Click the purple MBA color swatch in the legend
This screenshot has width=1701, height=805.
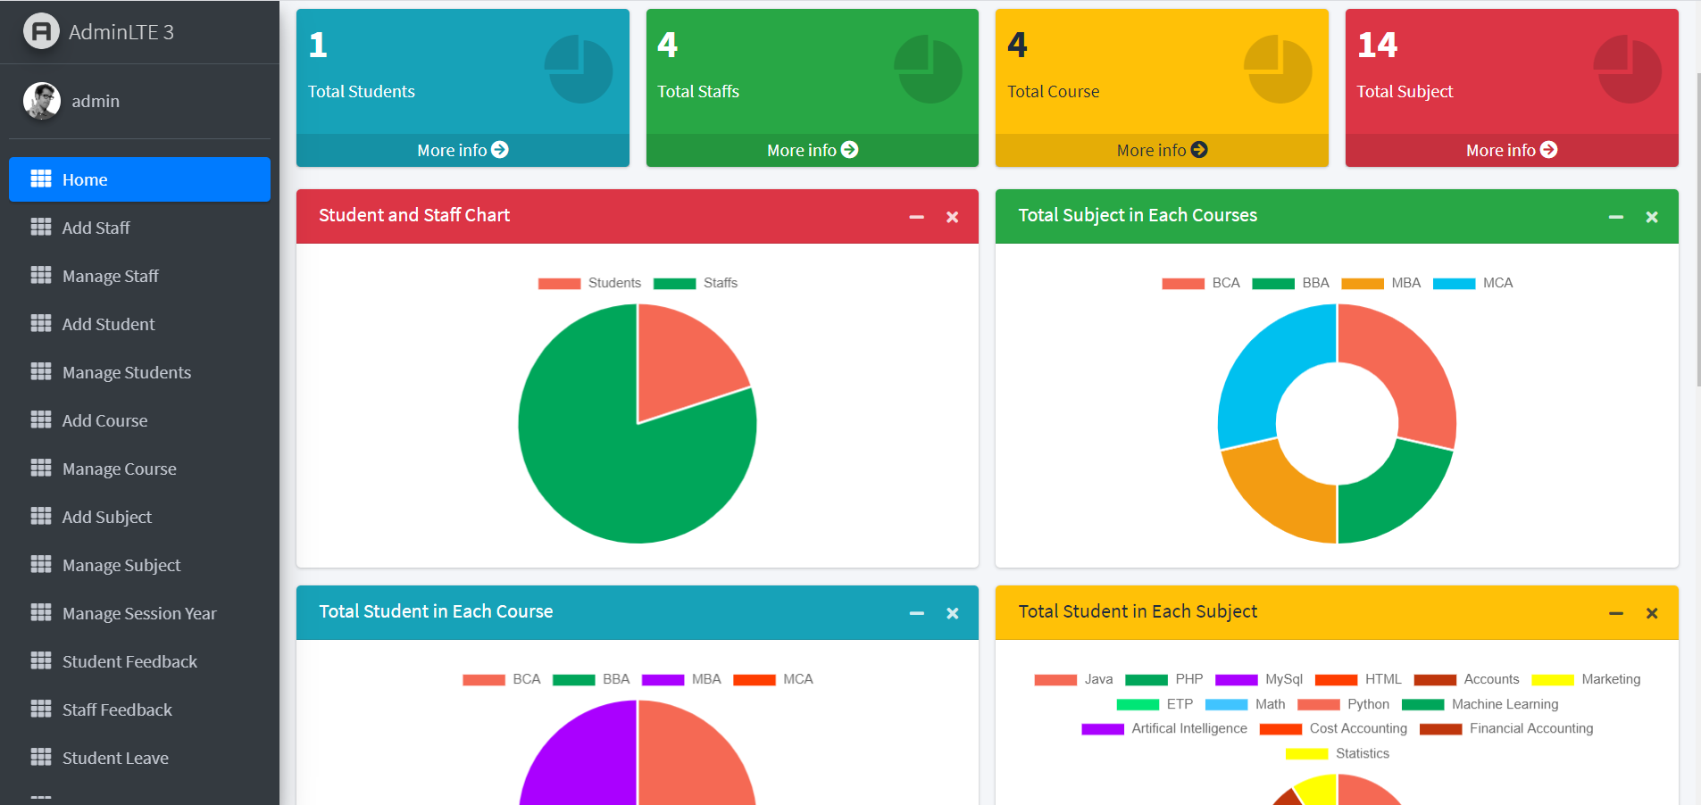click(x=665, y=679)
